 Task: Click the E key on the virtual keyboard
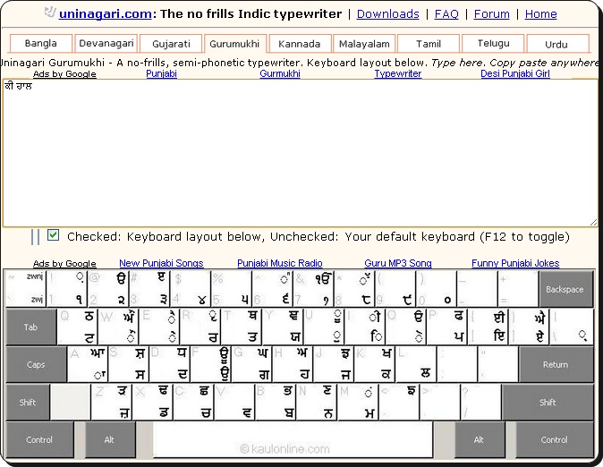[159, 327]
